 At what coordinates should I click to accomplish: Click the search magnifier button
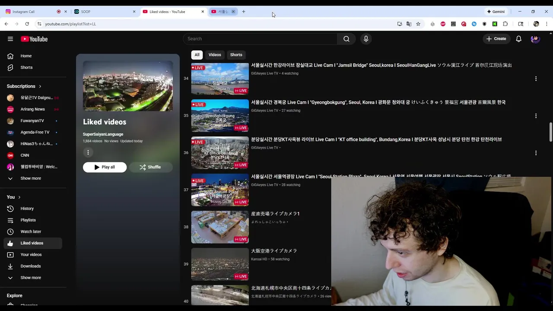tap(346, 39)
